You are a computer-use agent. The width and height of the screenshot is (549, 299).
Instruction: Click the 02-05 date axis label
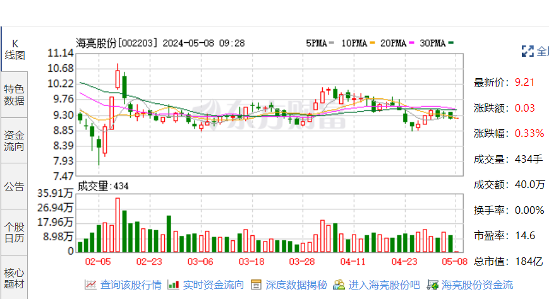tap(98, 262)
